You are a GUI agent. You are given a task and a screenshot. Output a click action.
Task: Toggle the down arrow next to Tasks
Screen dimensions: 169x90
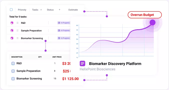(x=41, y=10)
